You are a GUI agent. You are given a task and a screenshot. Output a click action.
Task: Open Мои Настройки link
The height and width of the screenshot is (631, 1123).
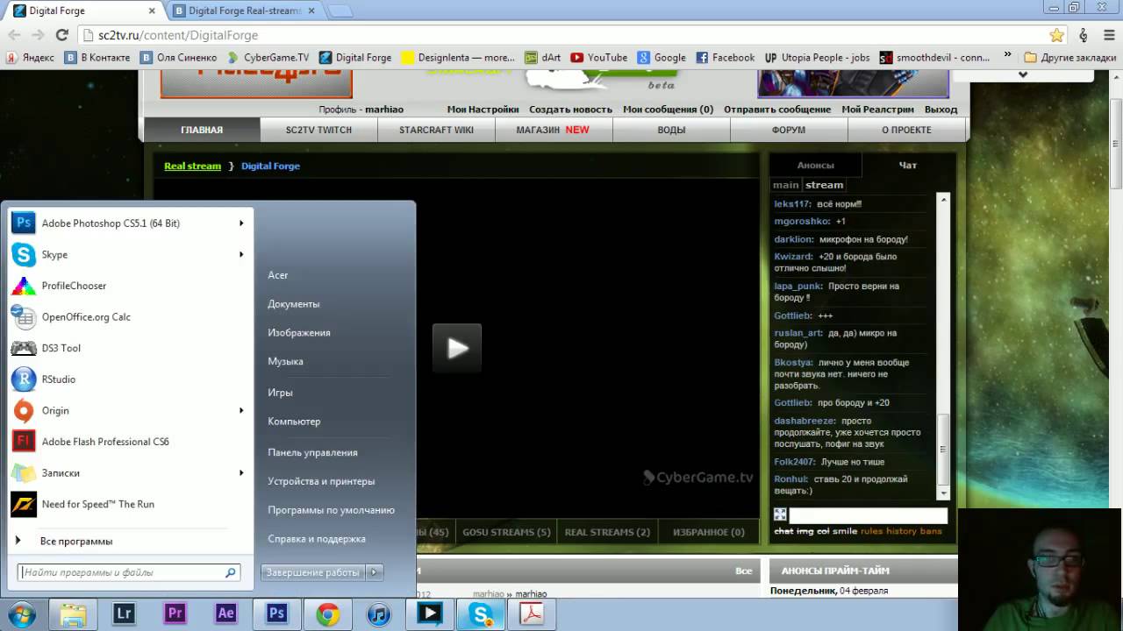483,110
